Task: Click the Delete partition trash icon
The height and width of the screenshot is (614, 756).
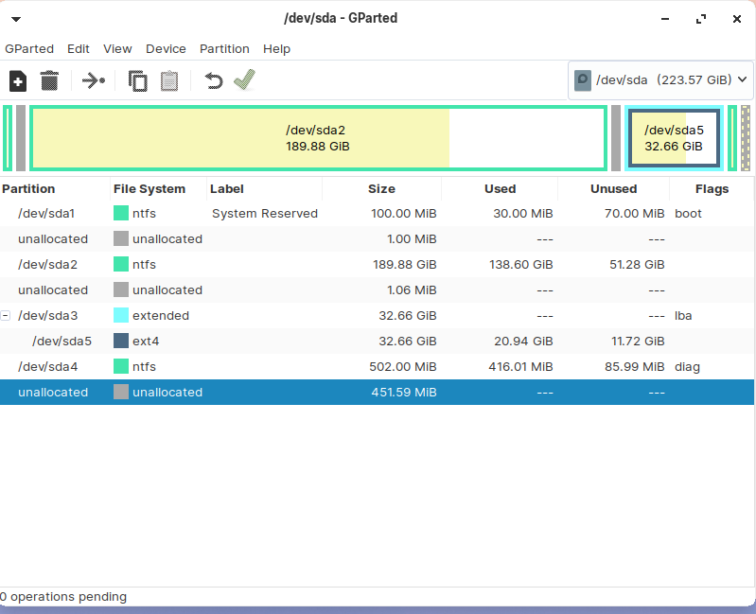Action: 49,81
